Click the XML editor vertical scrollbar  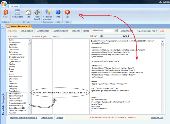click(x=163, y=76)
